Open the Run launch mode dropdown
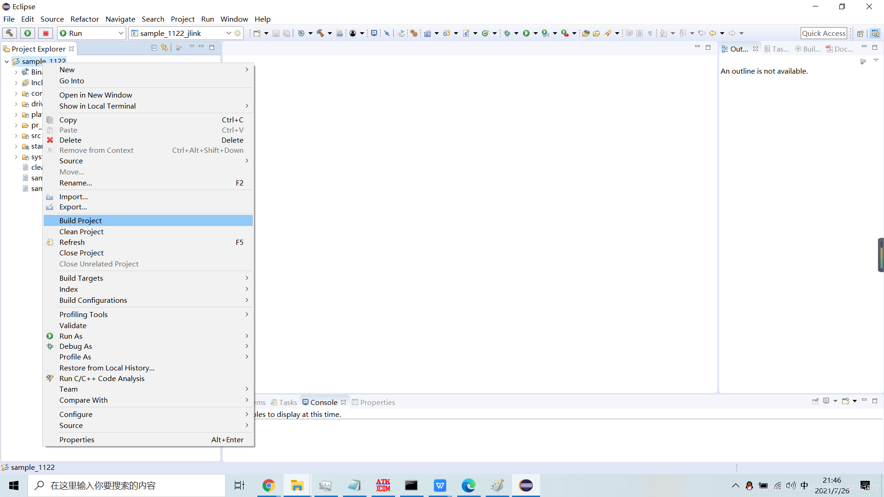Image resolution: width=884 pixels, height=497 pixels. click(x=121, y=33)
